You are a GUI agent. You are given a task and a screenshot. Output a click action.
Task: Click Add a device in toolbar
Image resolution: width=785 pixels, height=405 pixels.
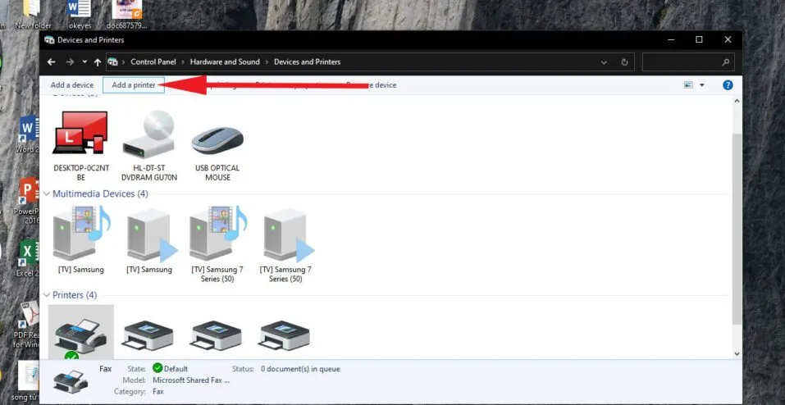(72, 85)
